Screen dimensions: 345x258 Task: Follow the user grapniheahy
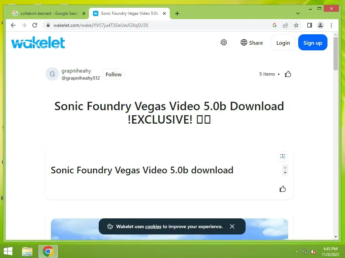coord(114,74)
